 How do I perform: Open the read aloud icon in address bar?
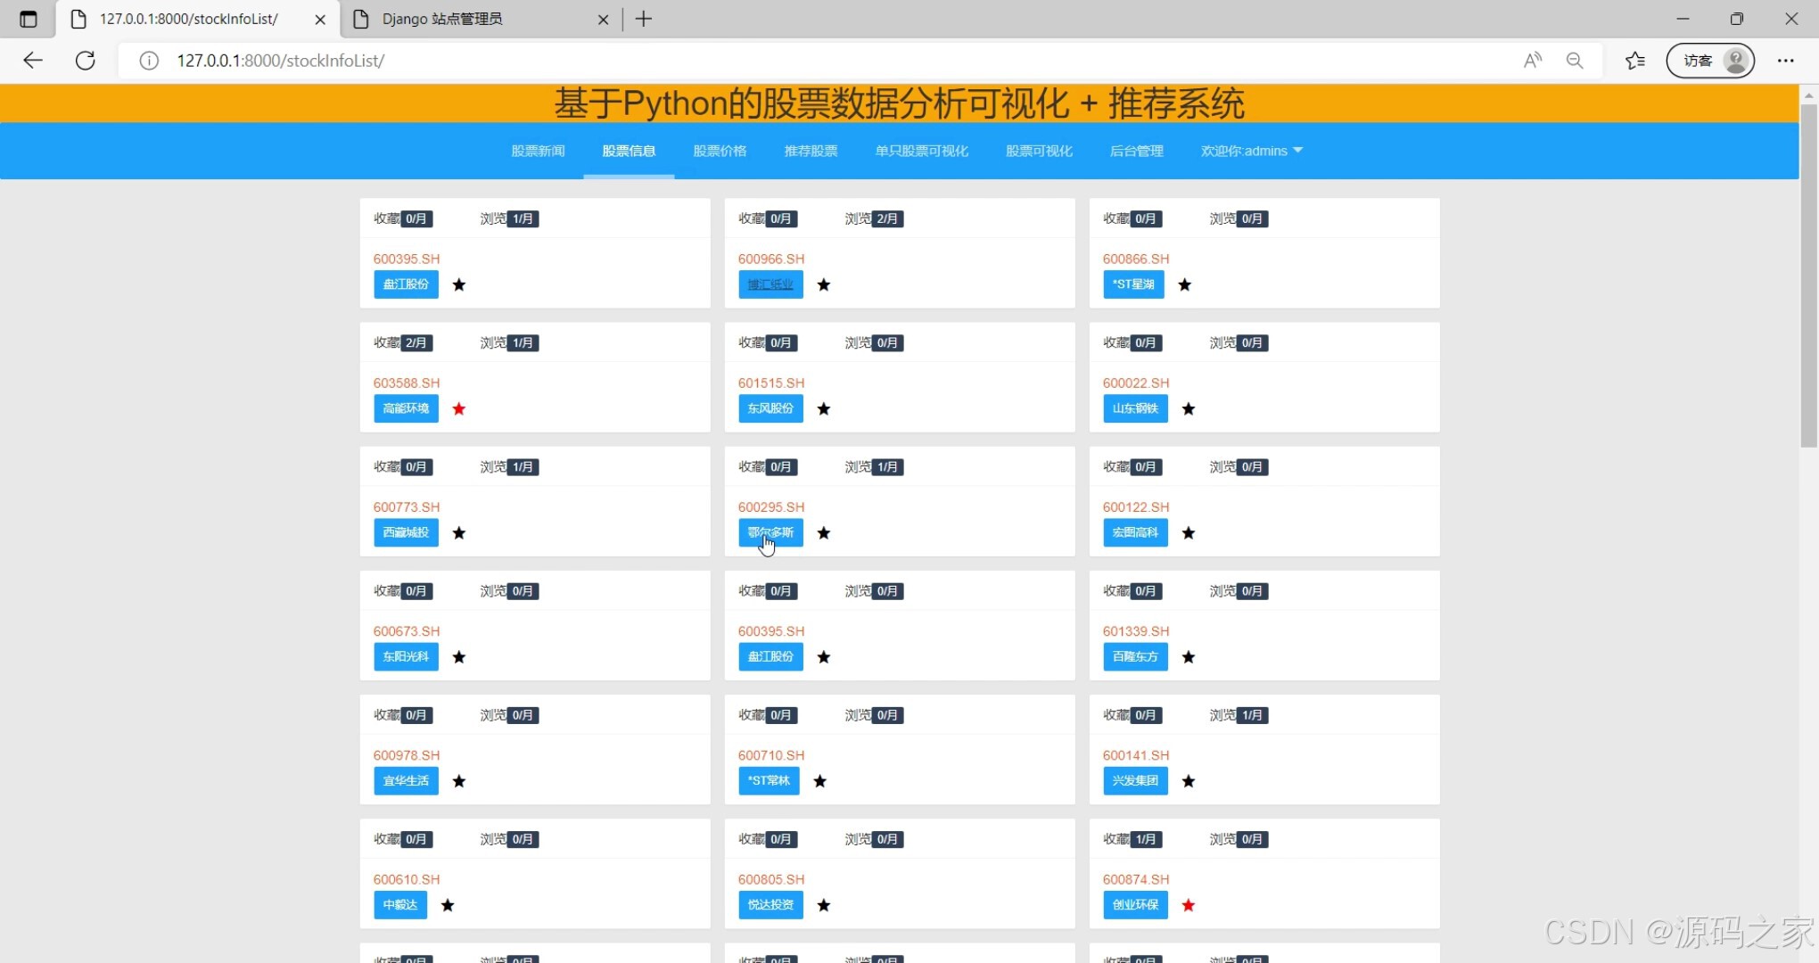click(1532, 61)
